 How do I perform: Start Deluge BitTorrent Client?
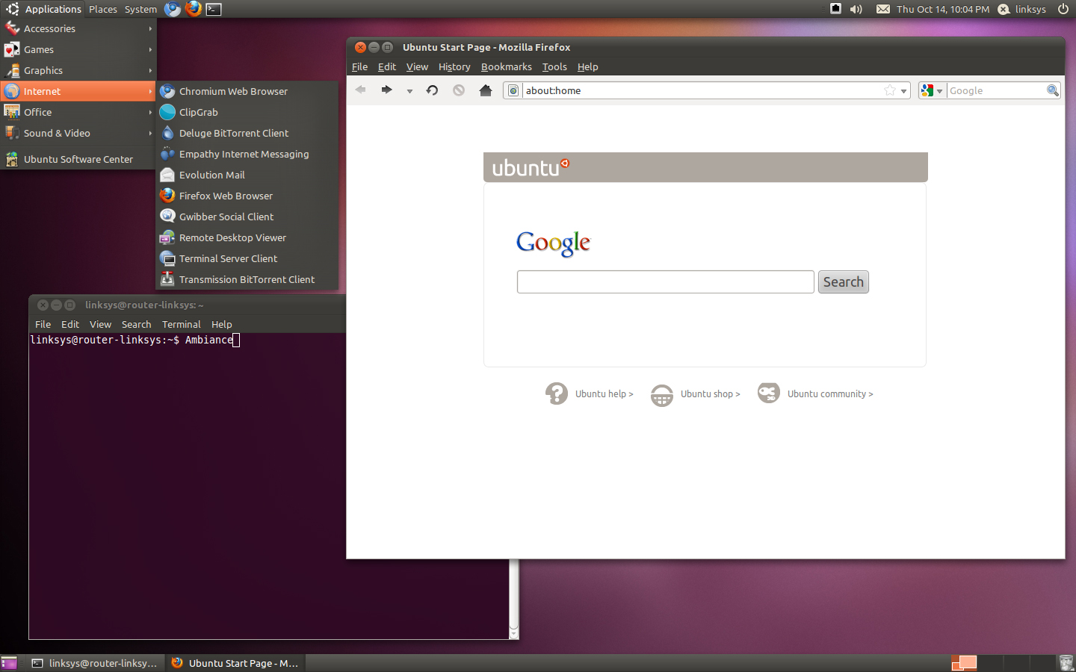247,133
